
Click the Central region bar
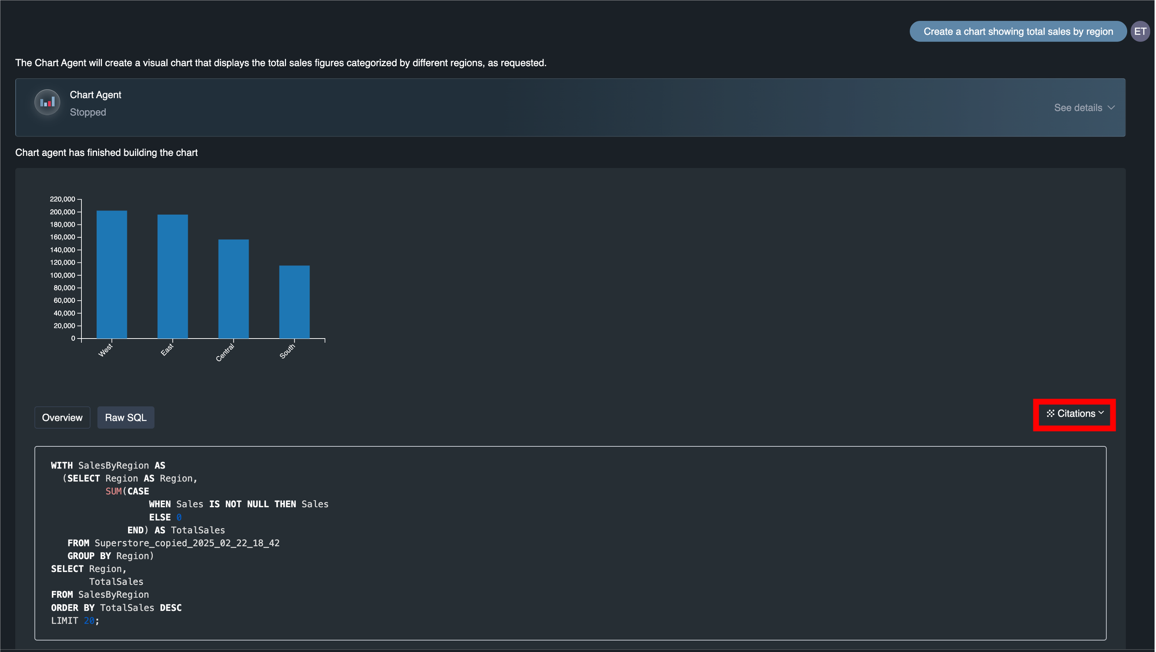[233, 289]
